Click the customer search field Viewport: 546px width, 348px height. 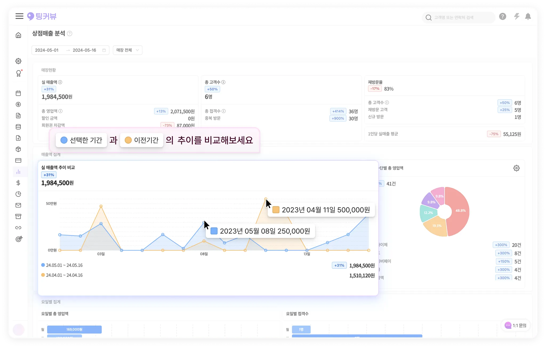[x=458, y=17]
